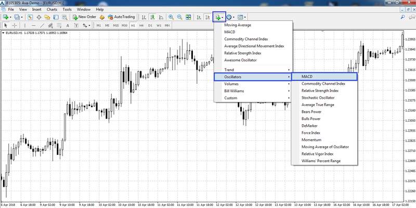This screenshot has height=208, width=416.
Task: Select the Crosshair cursor tool
Action: [x=14, y=25]
